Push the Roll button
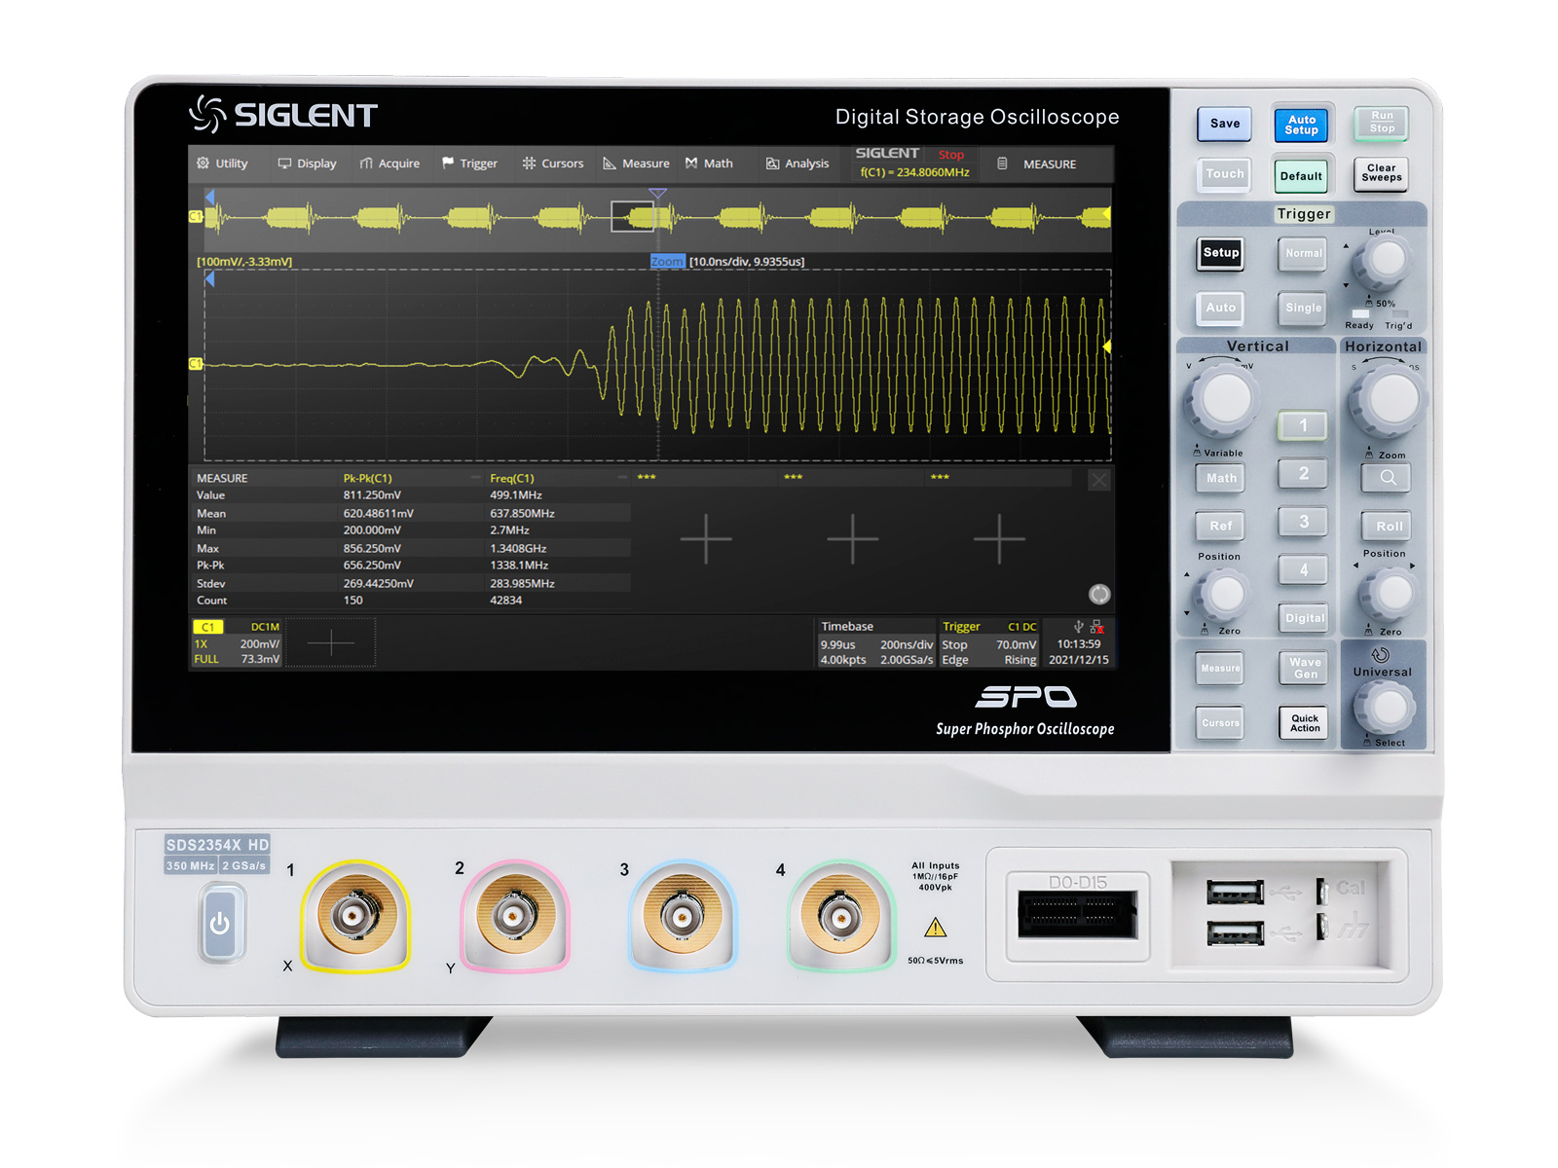 click(1388, 526)
